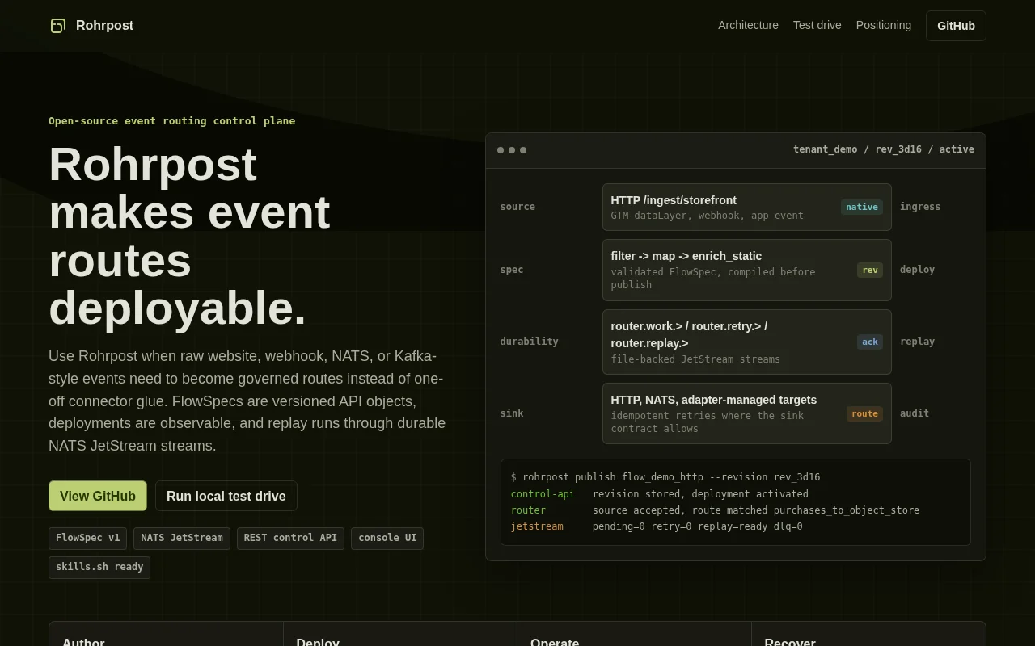The height and width of the screenshot is (646, 1035).
Task: Click the Rohrpost brand name
Action: [104, 26]
